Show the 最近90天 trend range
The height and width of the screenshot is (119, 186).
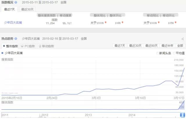click(152, 46)
